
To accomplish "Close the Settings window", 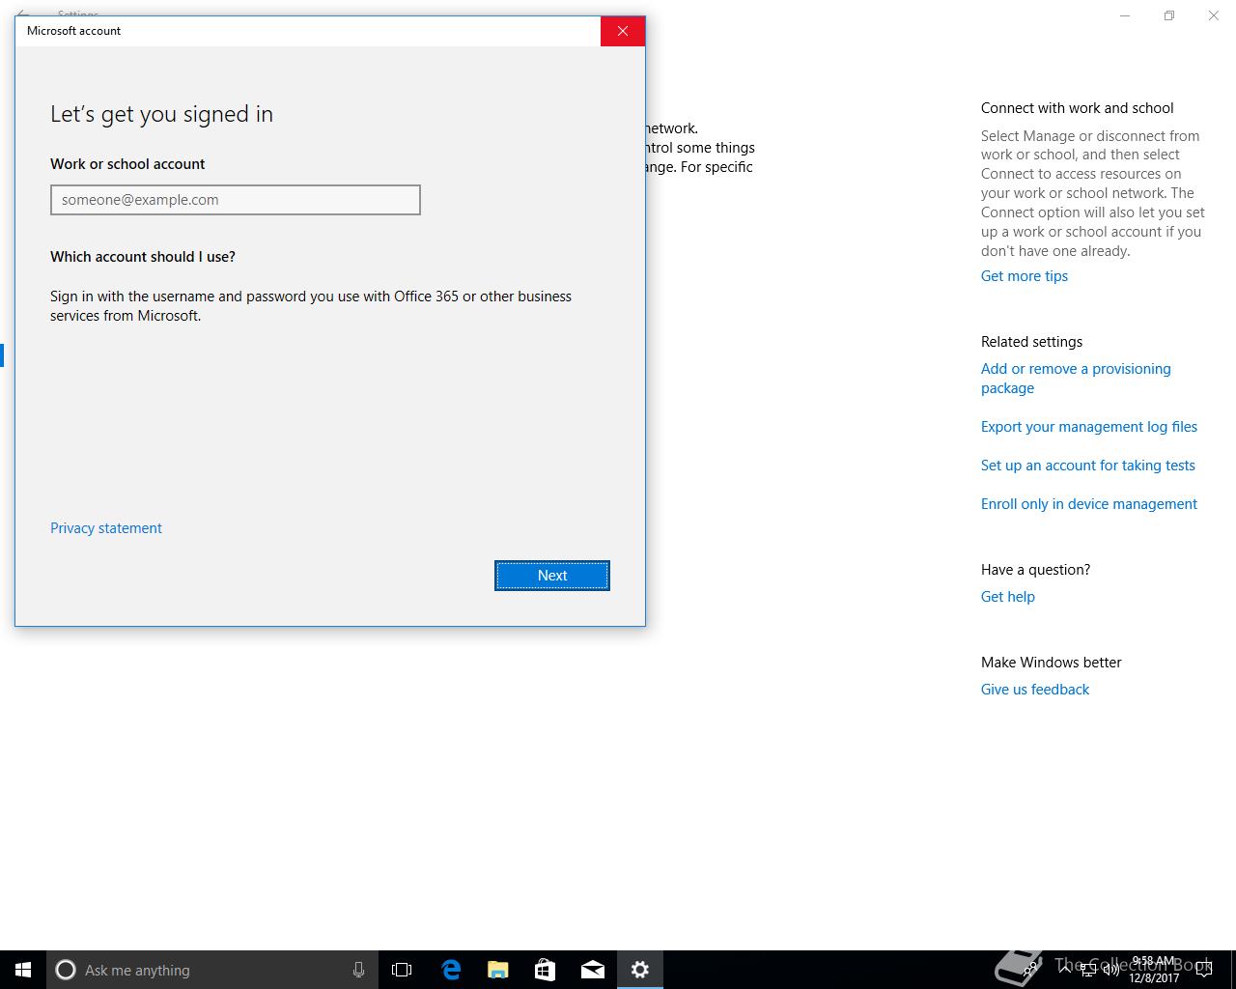I will pos(1214,15).
